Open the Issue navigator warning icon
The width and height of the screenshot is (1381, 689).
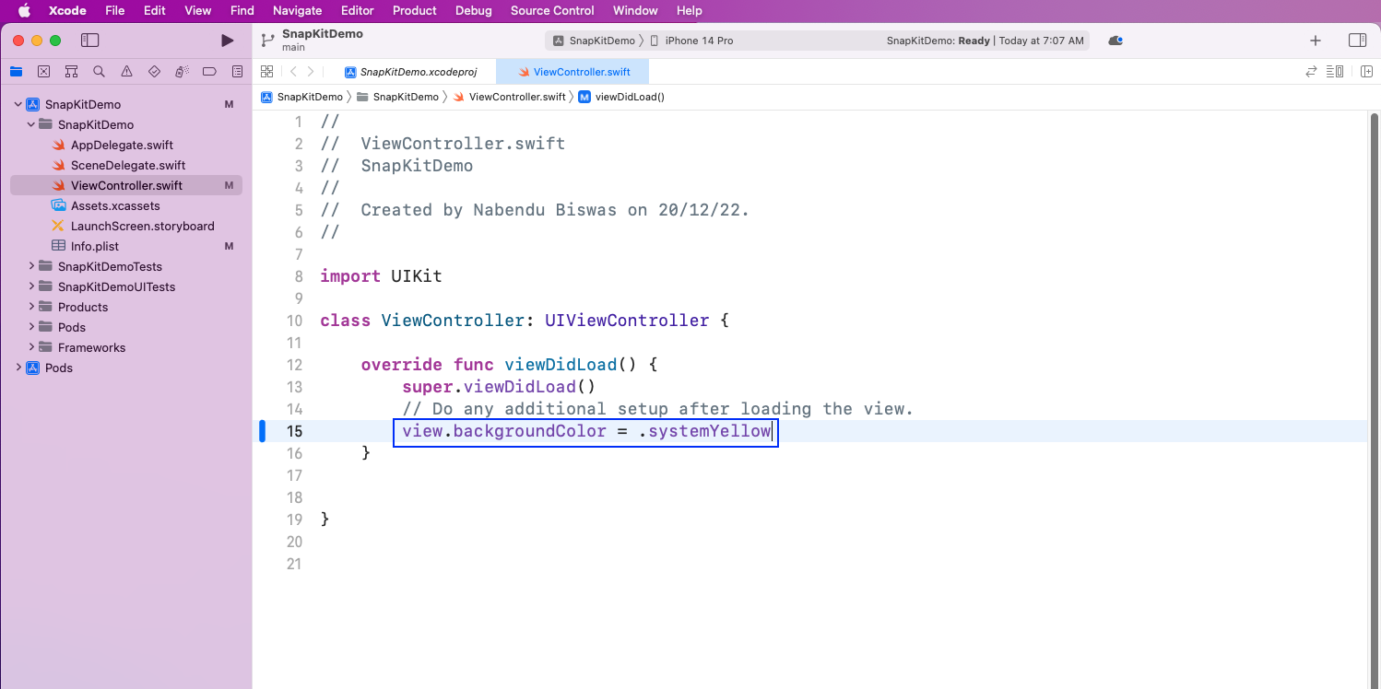coord(126,71)
